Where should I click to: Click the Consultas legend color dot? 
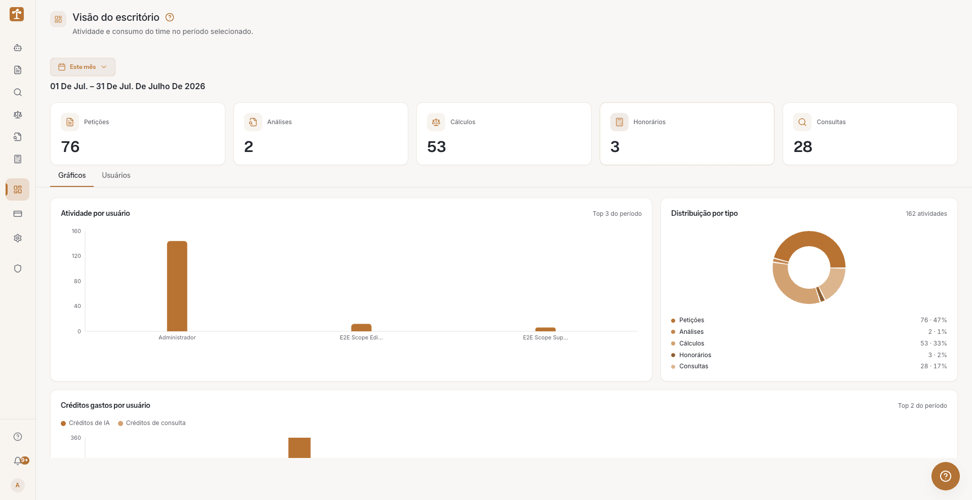pyautogui.click(x=673, y=366)
